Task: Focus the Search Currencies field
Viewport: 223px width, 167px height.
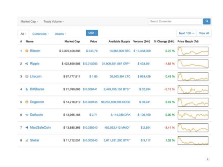Action: (175, 21)
